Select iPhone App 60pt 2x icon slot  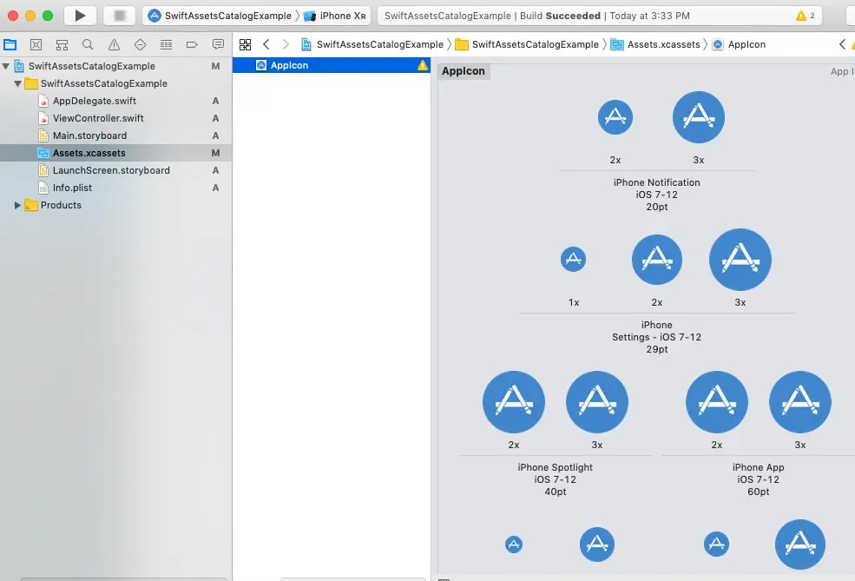click(716, 402)
